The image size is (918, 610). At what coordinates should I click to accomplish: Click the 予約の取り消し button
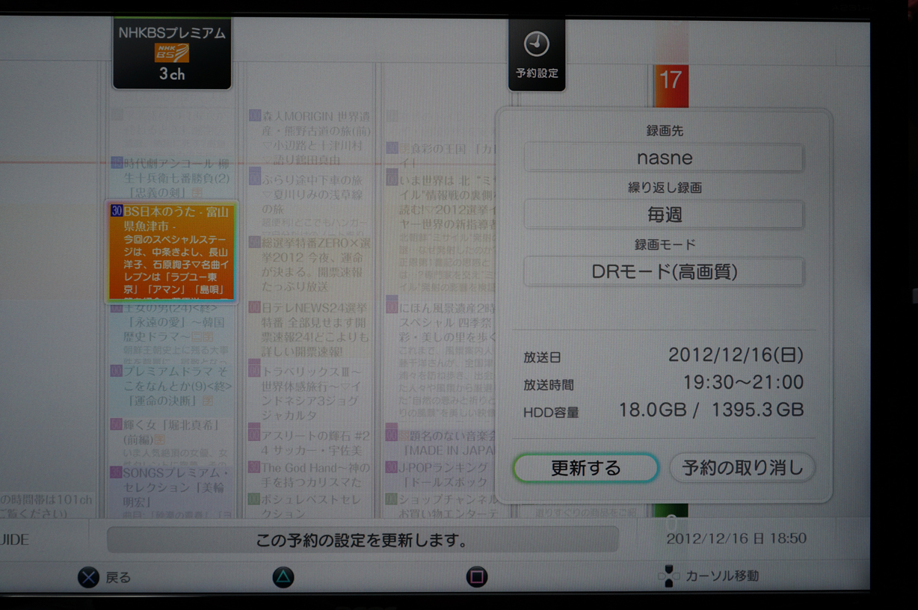742,468
